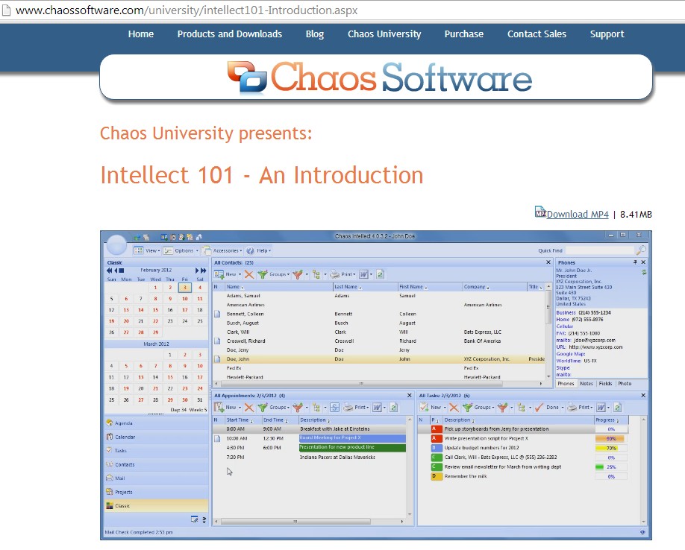The width and height of the screenshot is (685, 550).
Task: Refresh the All Tasks list
Action: tap(617, 408)
